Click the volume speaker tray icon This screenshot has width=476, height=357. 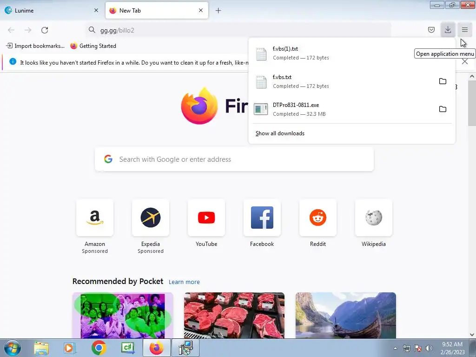point(429,348)
